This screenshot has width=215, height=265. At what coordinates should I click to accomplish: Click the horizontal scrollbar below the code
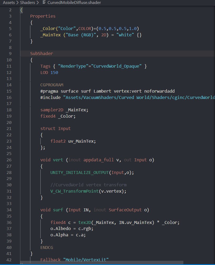101,262
